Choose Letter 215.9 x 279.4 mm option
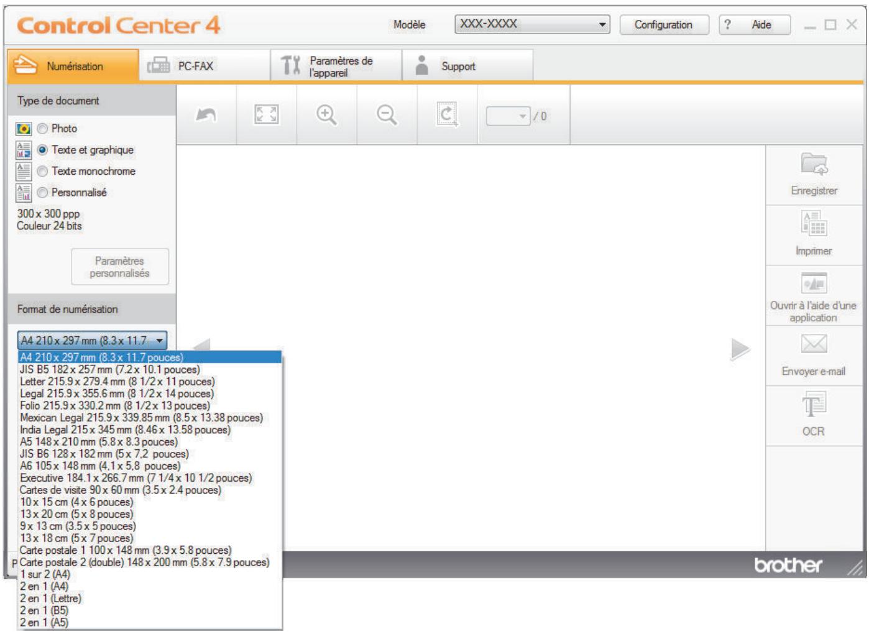The height and width of the screenshot is (634, 869). point(150,382)
